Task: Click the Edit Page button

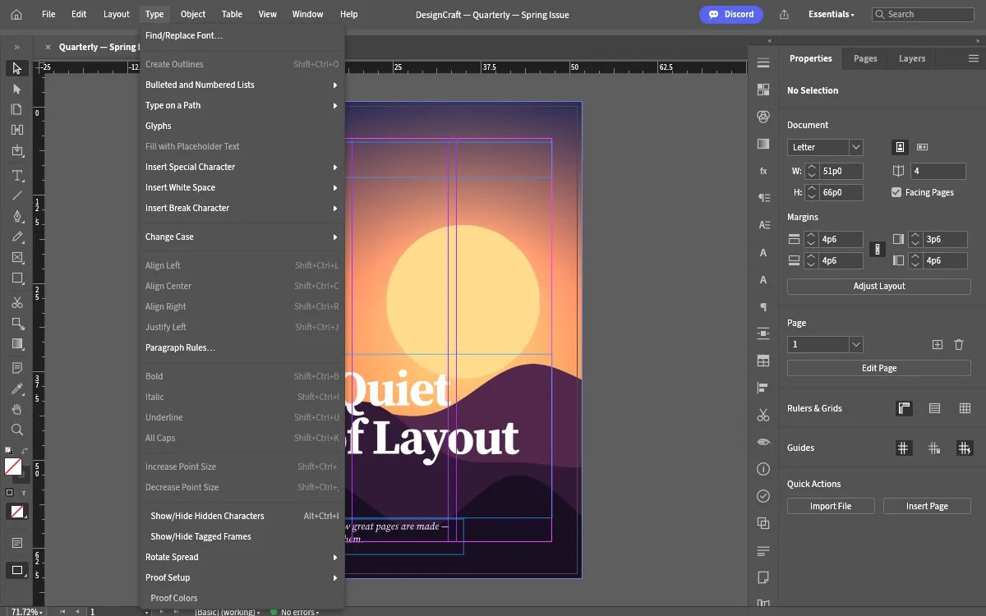Action: (879, 368)
